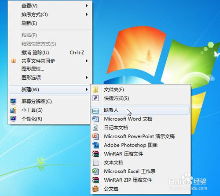Open the 查看(V) menu entry
220x196 pixels.
tap(50, 6)
